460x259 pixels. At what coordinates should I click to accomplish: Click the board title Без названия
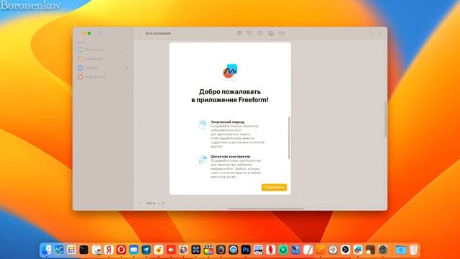point(158,33)
